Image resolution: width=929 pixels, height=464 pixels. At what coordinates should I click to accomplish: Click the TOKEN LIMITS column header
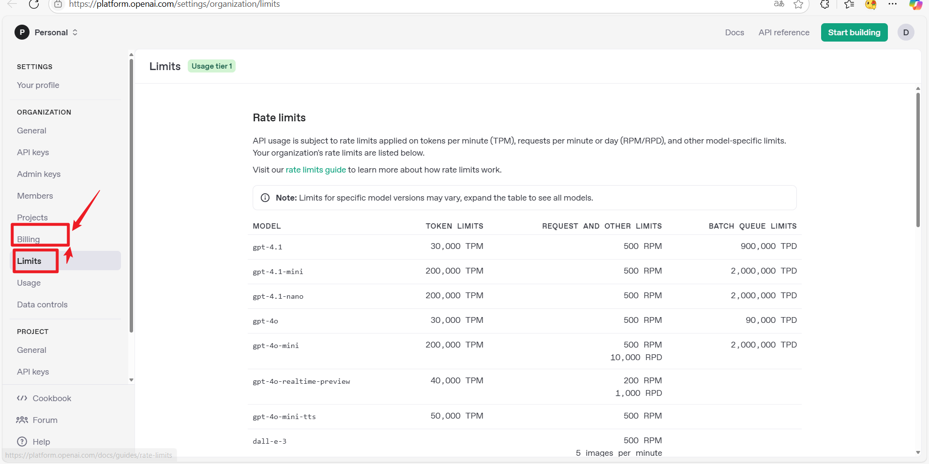click(x=454, y=226)
